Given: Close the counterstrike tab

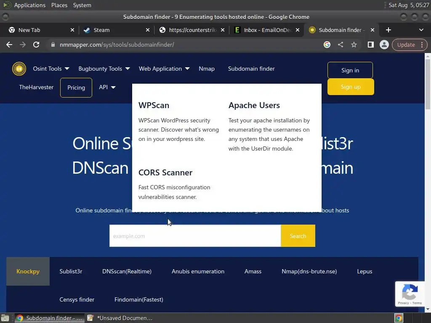Looking at the screenshot, I should [x=223, y=30].
